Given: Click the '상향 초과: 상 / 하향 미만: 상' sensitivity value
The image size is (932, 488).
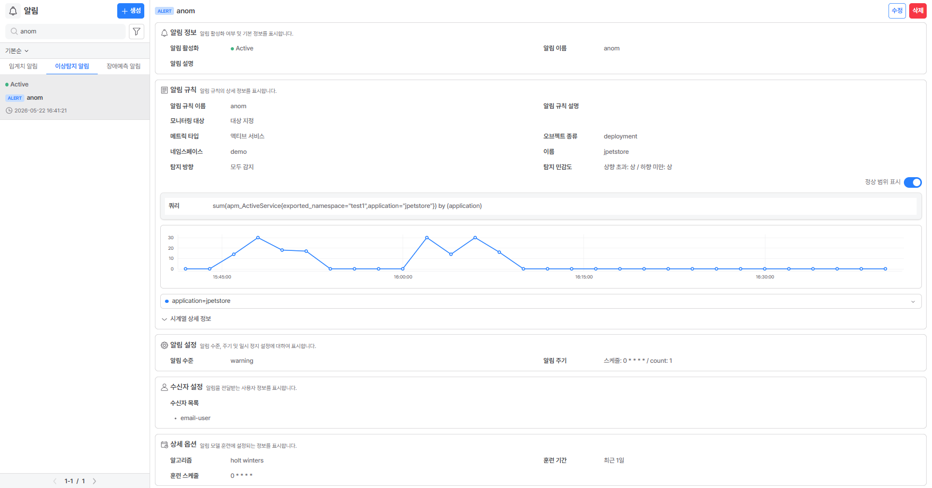Looking at the screenshot, I should point(638,167).
